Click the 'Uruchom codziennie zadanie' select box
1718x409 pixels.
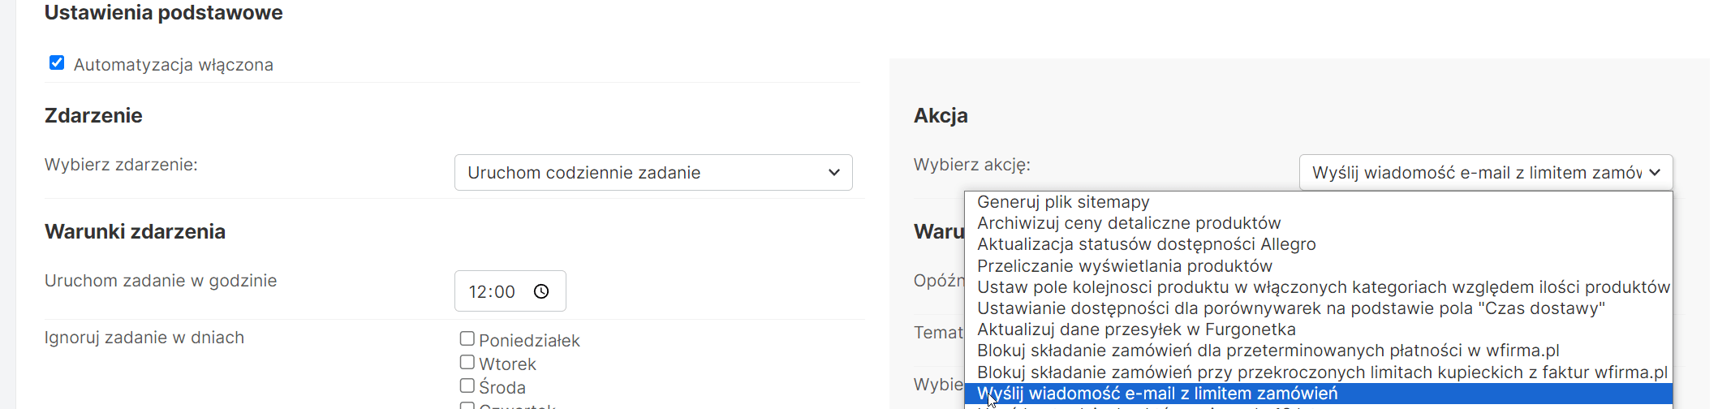(641, 173)
